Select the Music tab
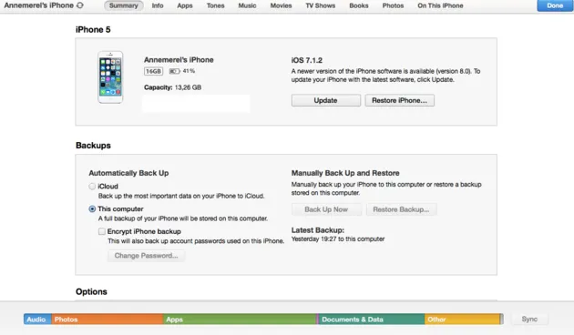The image size is (574, 335). [x=247, y=5]
